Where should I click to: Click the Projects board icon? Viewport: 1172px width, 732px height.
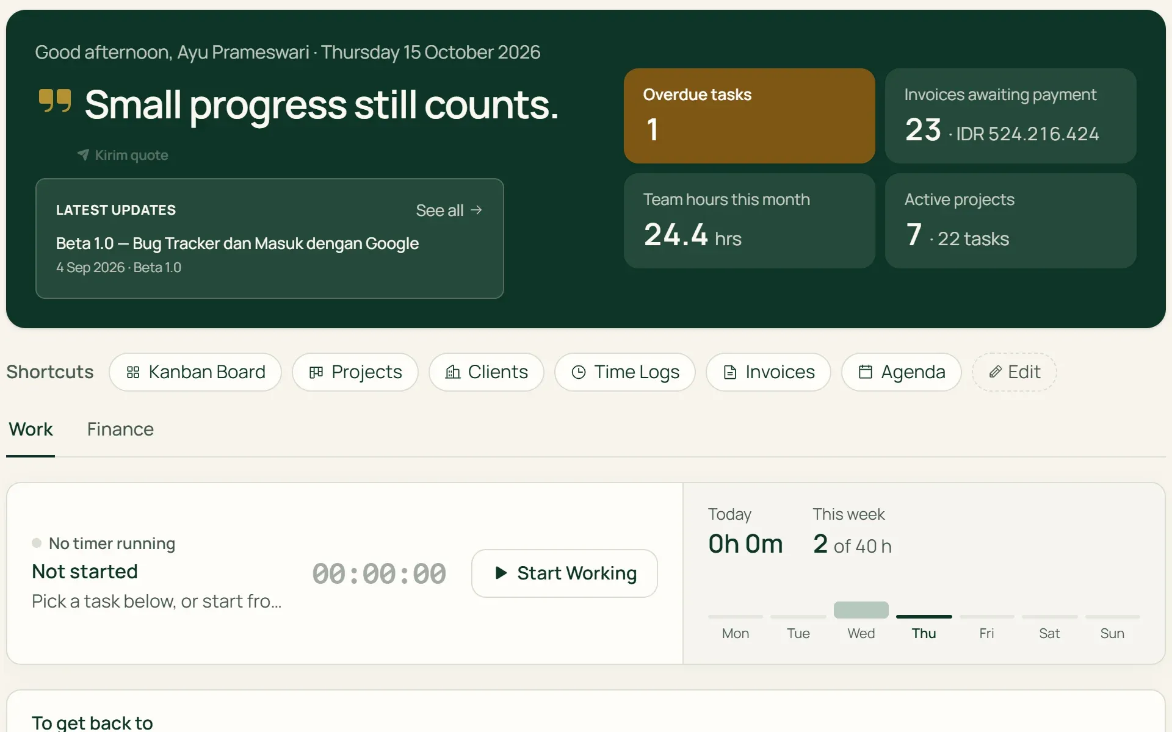pos(316,372)
